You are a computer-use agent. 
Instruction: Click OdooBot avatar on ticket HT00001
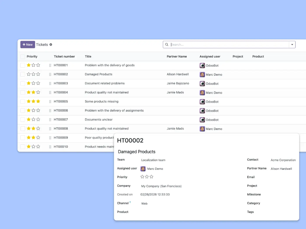point(202,66)
